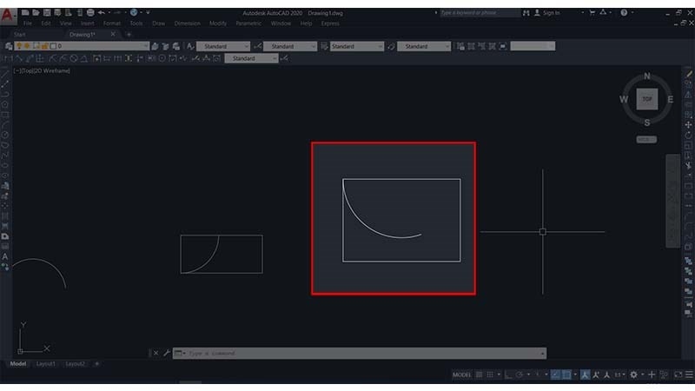The width and height of the screenshot is (695, 391).
Task: Expand command line history arrow
Action: point(542,354)
